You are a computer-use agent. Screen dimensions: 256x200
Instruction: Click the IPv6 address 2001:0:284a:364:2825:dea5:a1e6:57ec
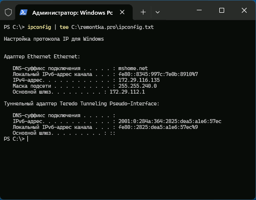(x=170, y=122)
